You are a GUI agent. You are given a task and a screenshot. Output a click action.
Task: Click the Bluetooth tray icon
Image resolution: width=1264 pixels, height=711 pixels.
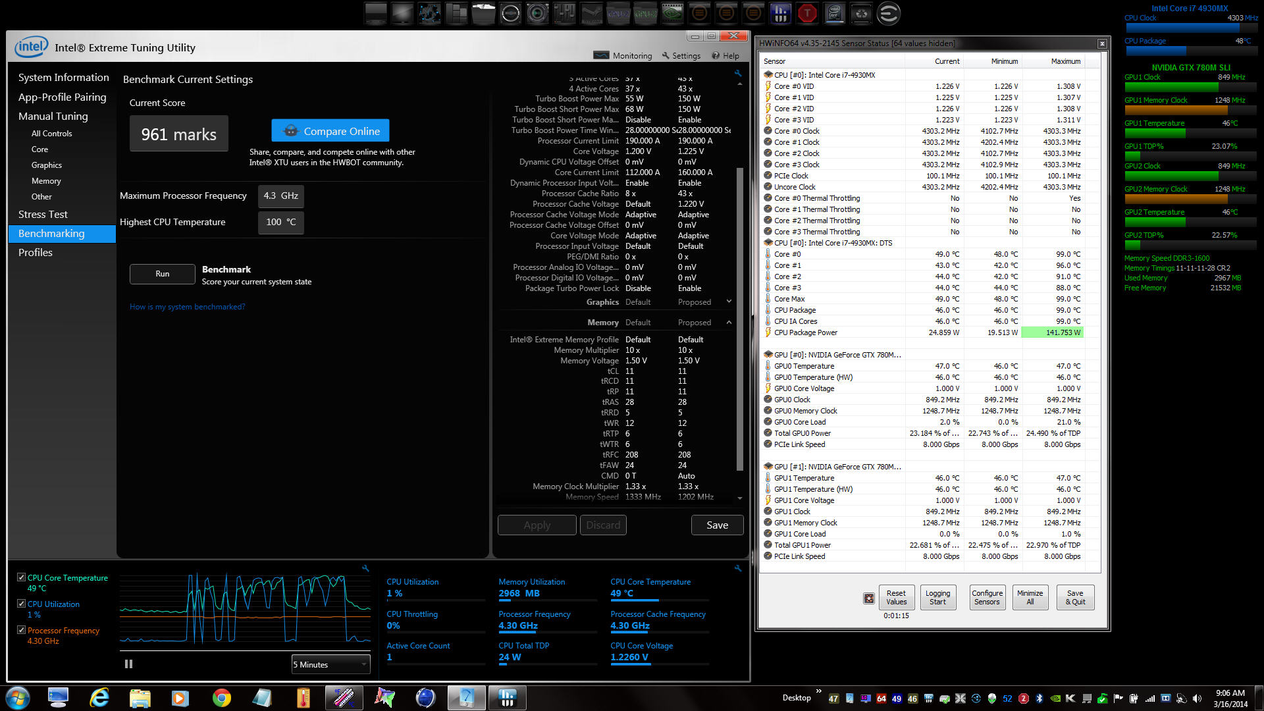pyautogui.click(x=1040, y=698)
